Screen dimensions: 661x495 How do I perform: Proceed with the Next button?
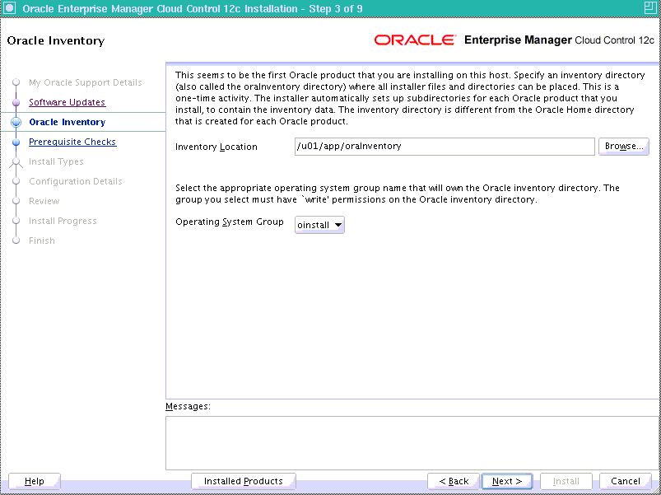pyautogui.click(x=507, y=481)
